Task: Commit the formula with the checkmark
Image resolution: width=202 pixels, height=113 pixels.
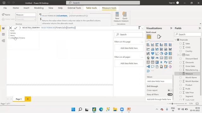Action: click(16, 28)
